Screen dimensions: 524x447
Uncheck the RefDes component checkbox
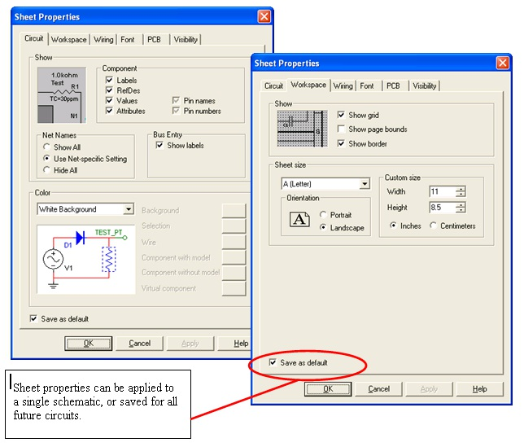pos(110,91)
